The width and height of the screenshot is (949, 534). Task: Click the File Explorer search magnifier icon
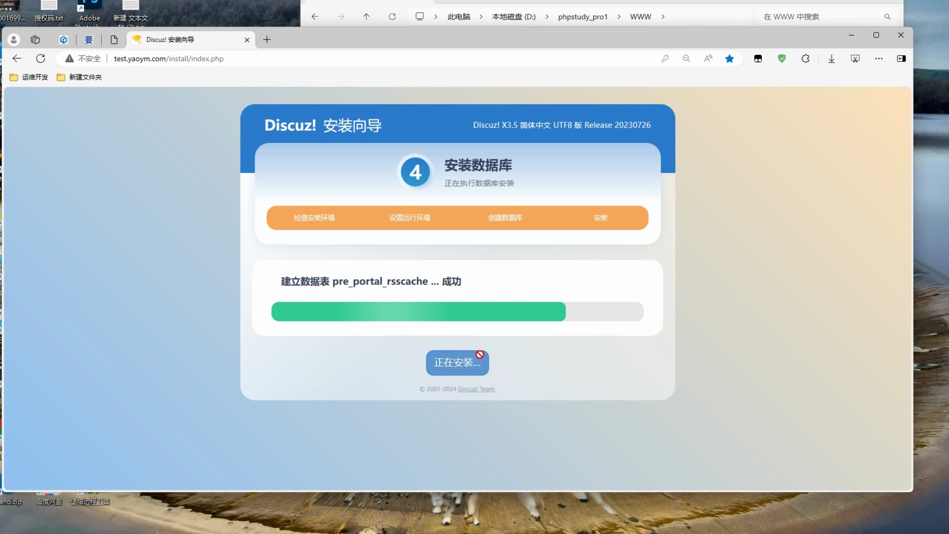(887, 17)
